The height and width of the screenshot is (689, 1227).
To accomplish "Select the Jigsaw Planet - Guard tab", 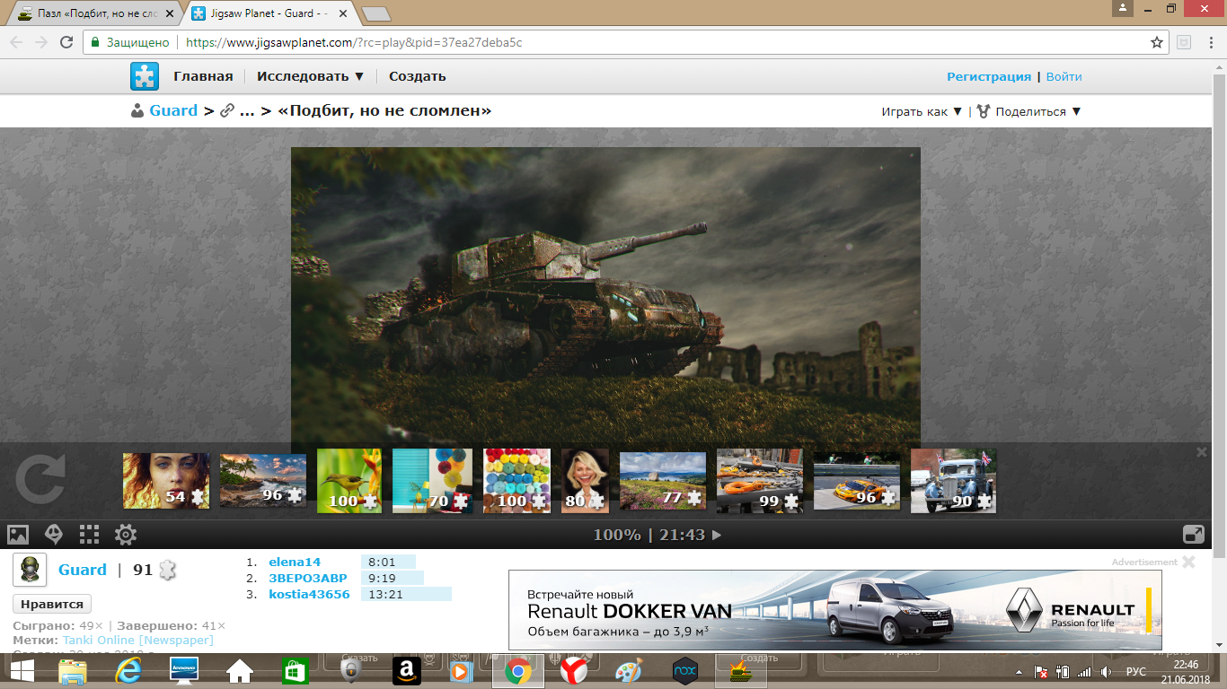I will (267, 14).
